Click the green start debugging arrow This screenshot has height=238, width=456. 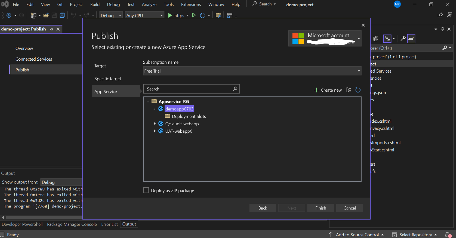click(170, 15)
